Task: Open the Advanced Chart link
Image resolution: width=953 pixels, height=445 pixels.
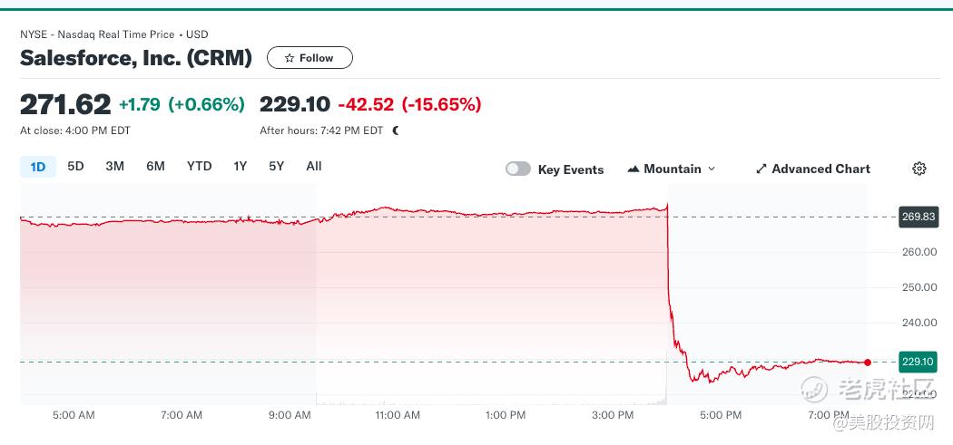Action: (813, 169)
